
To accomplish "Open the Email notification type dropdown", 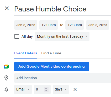I will pos(23,89).
